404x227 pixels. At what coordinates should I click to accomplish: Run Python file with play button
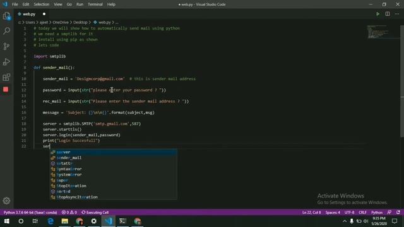pos(377,14)
